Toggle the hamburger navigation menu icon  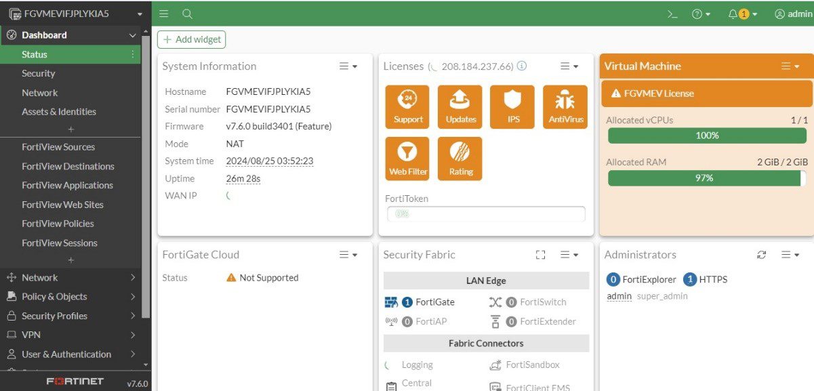(x=164, y=14)
